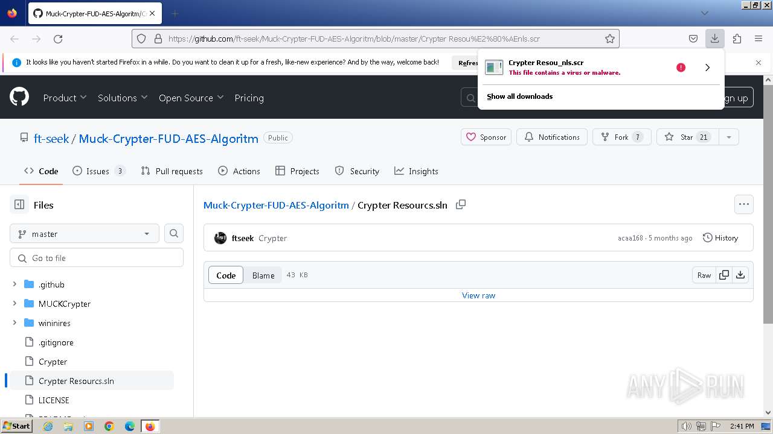
Task: Click the Notifications button
Action: point(552,137)
